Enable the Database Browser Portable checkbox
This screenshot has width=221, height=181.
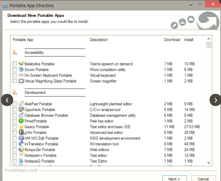15,115
